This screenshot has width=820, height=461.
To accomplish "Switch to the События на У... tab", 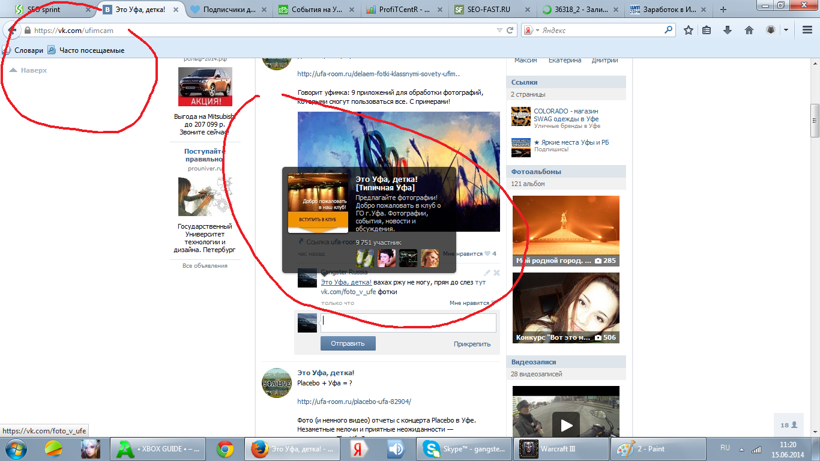I will tap(318, 10).
